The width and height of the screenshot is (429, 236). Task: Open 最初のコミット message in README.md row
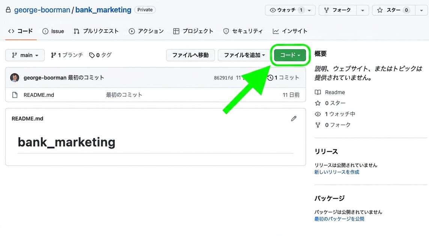pos(124,95)
